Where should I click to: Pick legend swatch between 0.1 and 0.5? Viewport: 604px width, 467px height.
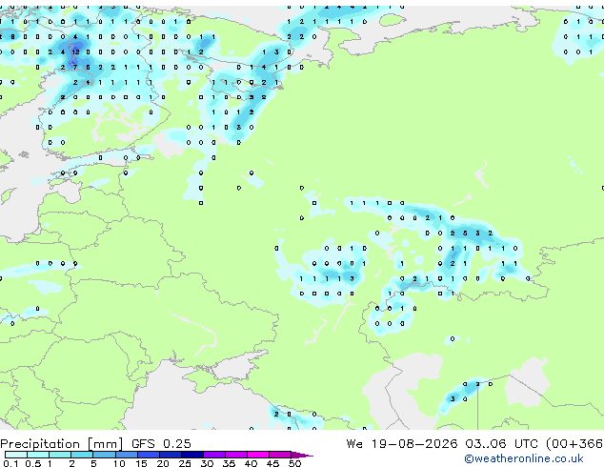[16, 455]
